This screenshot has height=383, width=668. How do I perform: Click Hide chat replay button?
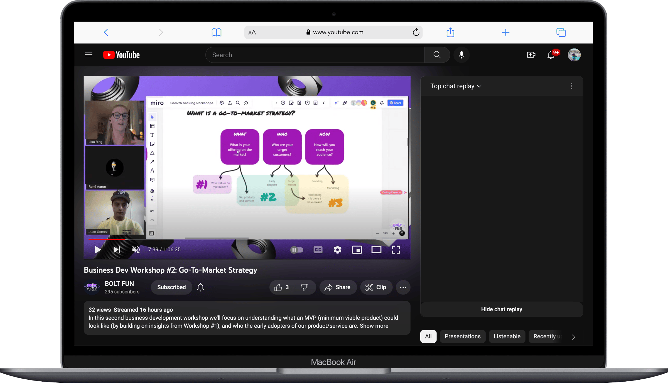(501, 309)
